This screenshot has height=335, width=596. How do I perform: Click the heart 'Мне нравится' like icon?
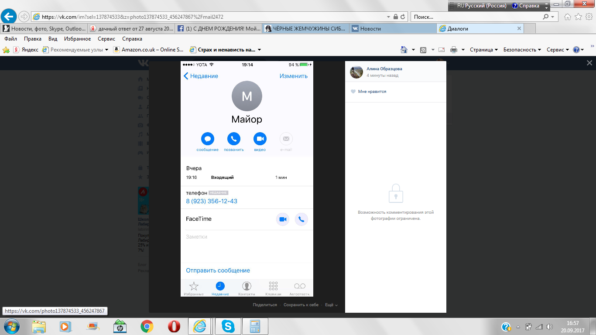(353, 92)
